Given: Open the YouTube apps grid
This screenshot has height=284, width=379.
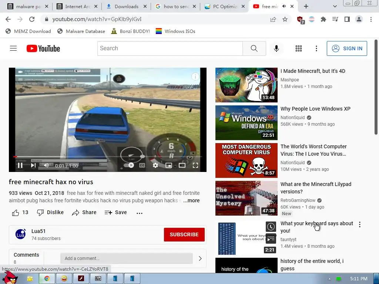Looking at the screenshot, I should pos(299,48).
